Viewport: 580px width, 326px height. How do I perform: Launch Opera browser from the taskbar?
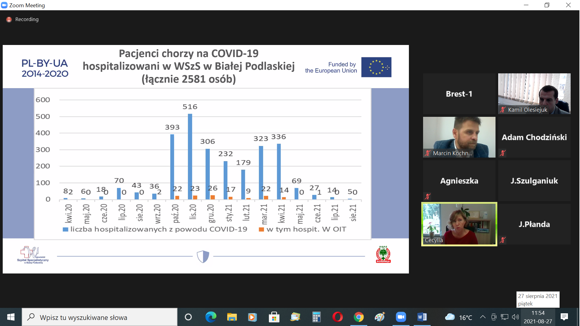337,317
